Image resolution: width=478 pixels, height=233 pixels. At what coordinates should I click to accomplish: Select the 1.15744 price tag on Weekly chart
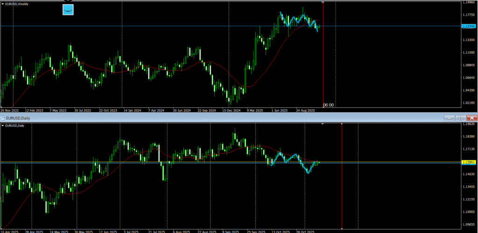[x=468, y=26]
